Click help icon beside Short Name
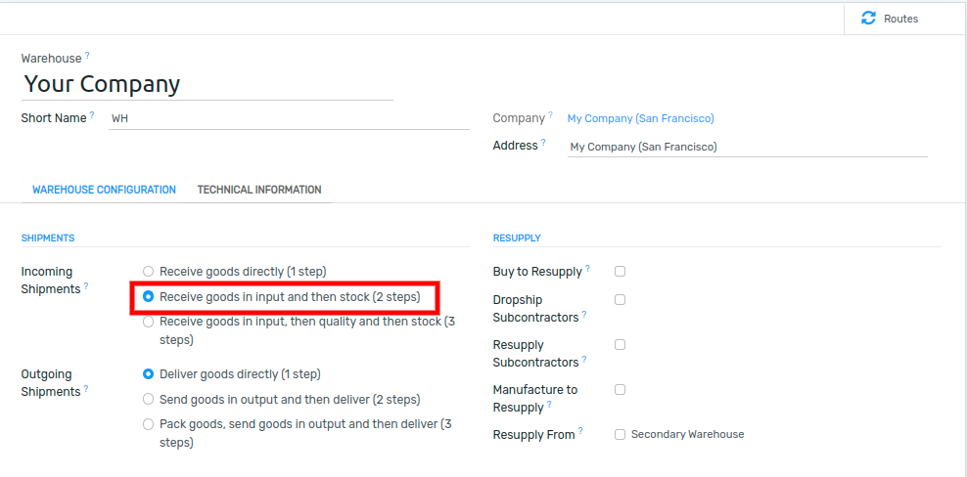The height and width of the screenshot is (477, 967). tap(92, 115)
